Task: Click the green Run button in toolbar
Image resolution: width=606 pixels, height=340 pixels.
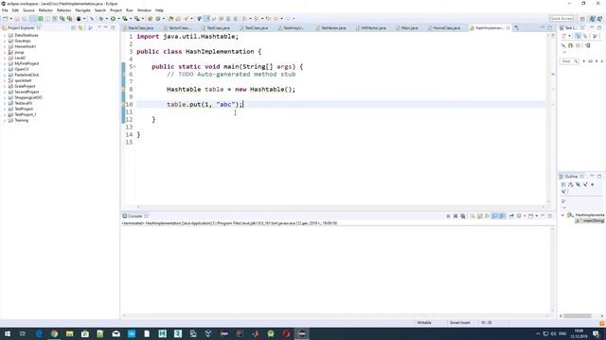Action: (x=113, y=19)
